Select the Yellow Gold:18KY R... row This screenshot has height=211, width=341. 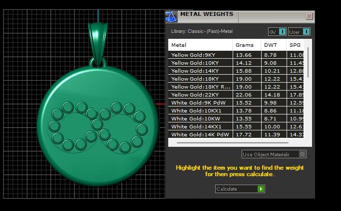point(236,87)
